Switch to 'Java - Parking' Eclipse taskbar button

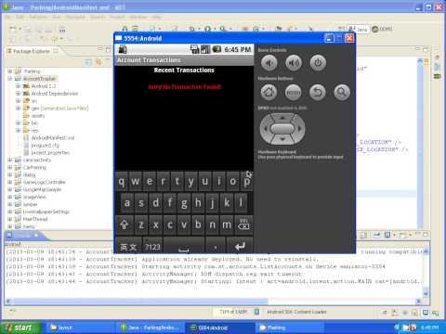(151, 328)
